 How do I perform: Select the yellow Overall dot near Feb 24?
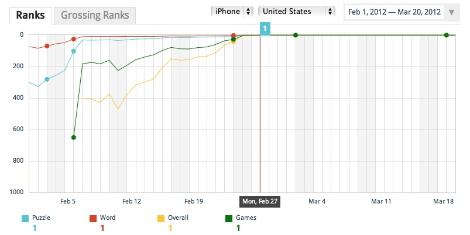point(233,42)
